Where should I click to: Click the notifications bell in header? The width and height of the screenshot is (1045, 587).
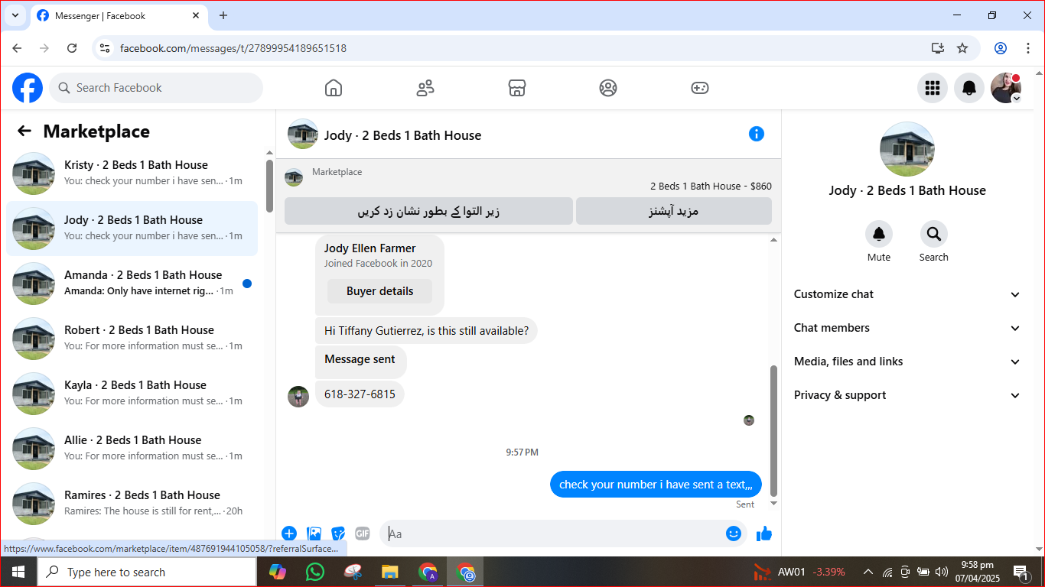(969, 88)
